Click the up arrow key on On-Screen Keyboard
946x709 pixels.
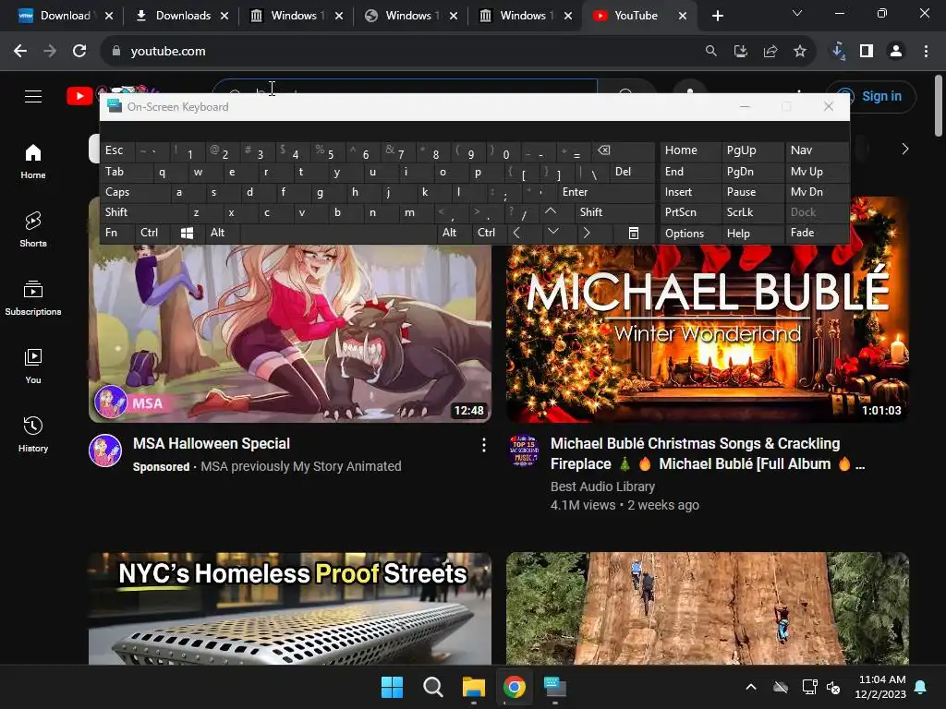(551, 211)
